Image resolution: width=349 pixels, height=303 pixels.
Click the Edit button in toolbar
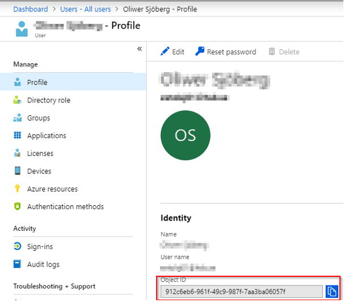point(173,52)
